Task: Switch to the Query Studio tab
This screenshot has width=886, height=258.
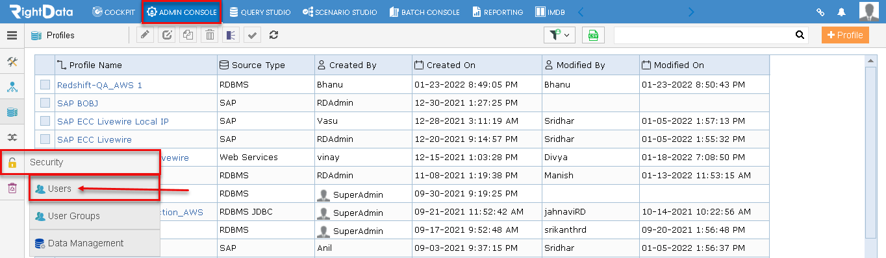Action: pyautogui.click(x=260, y=12)
